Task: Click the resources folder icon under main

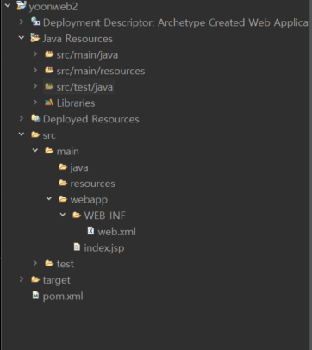Action: pos(63,183)
